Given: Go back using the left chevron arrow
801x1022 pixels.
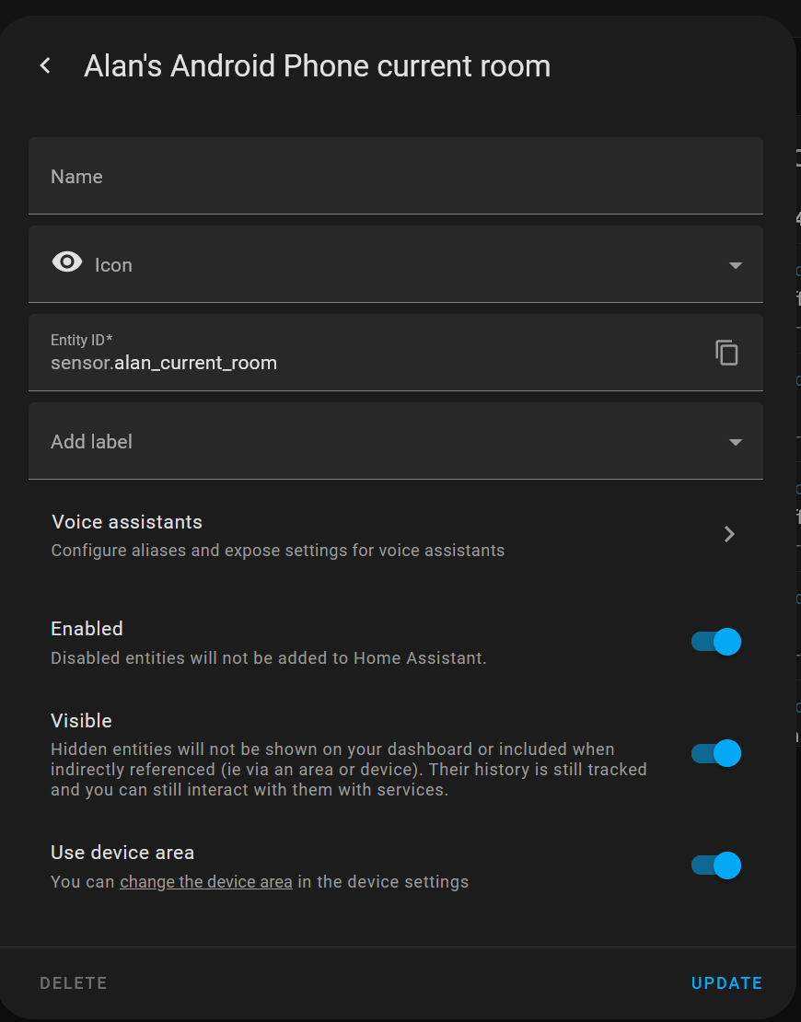Looking at the screenshot, I should (45, 65).
